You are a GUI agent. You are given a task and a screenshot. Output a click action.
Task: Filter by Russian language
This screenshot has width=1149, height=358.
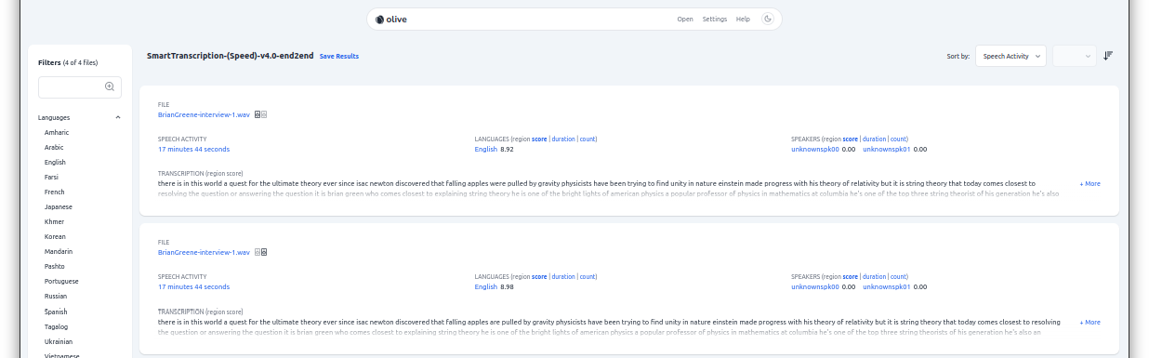tap(56, 296)
